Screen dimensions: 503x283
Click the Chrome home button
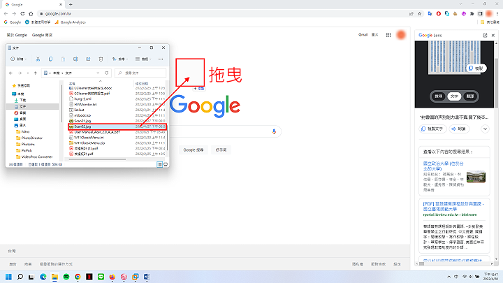(x=31, y=14)
